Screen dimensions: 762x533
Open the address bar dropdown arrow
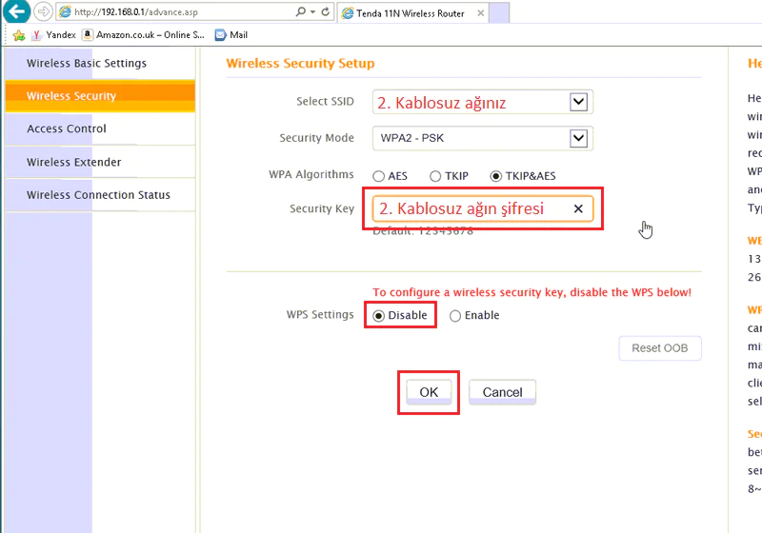(313, 11)
